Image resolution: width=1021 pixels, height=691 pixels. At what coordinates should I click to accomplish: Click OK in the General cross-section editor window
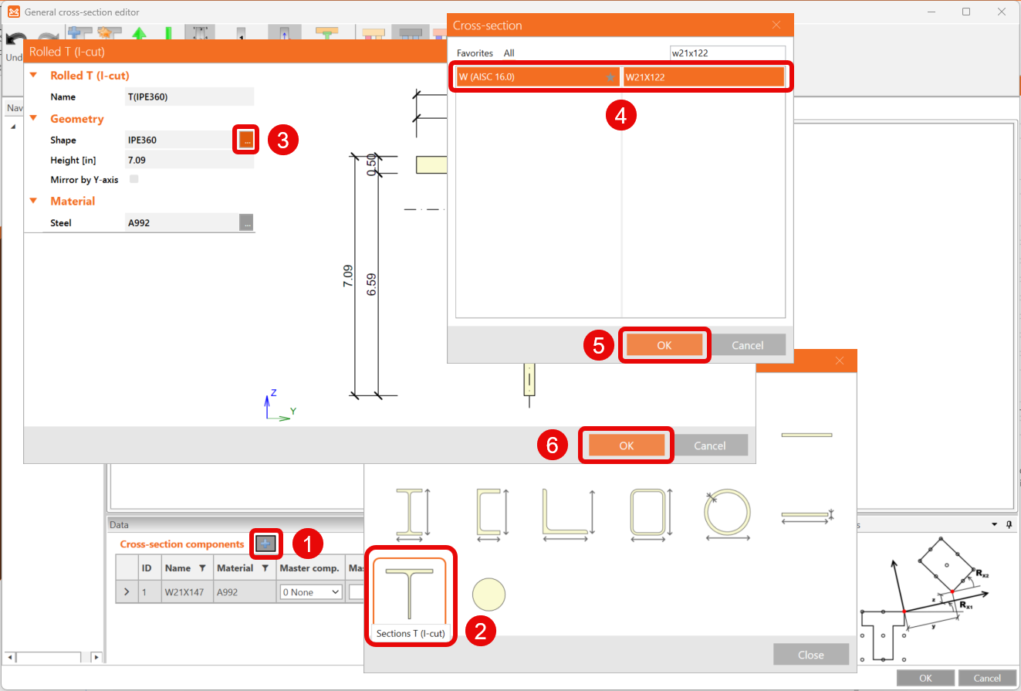click(x=926, y=678)
